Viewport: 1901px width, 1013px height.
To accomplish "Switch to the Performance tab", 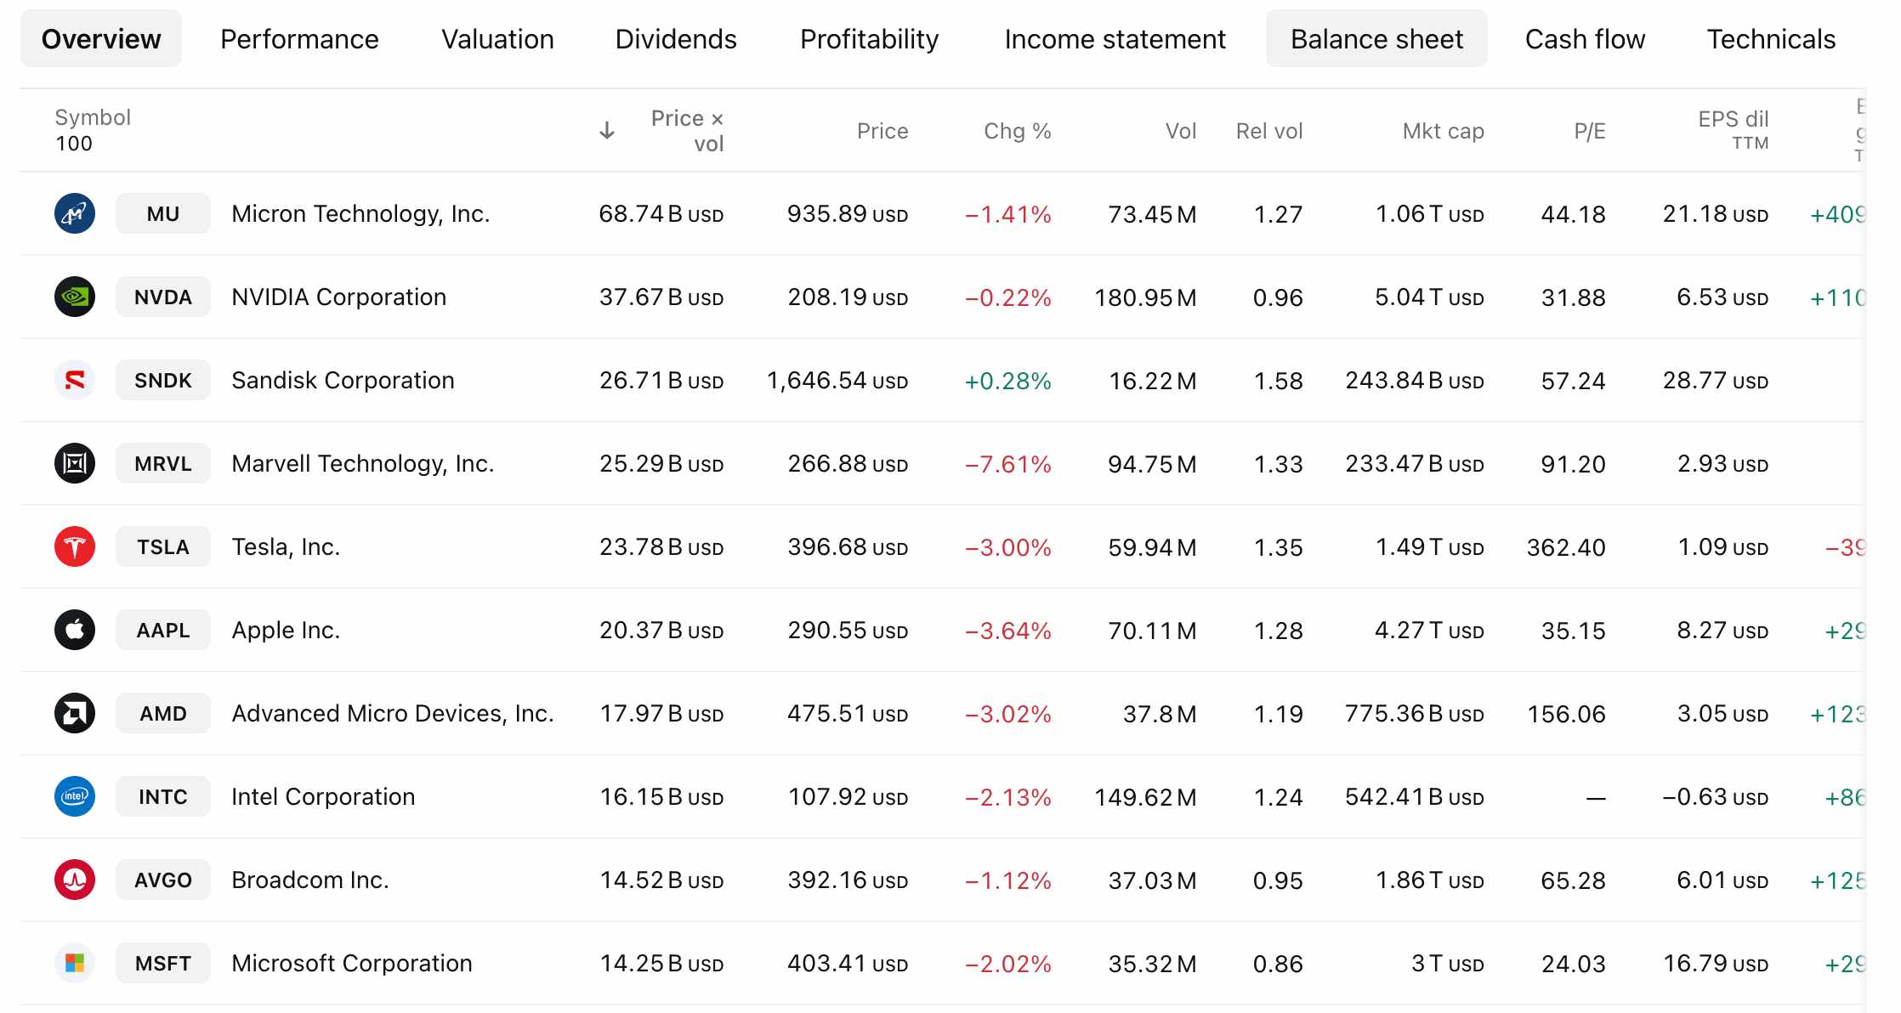I will click(299, 39).
